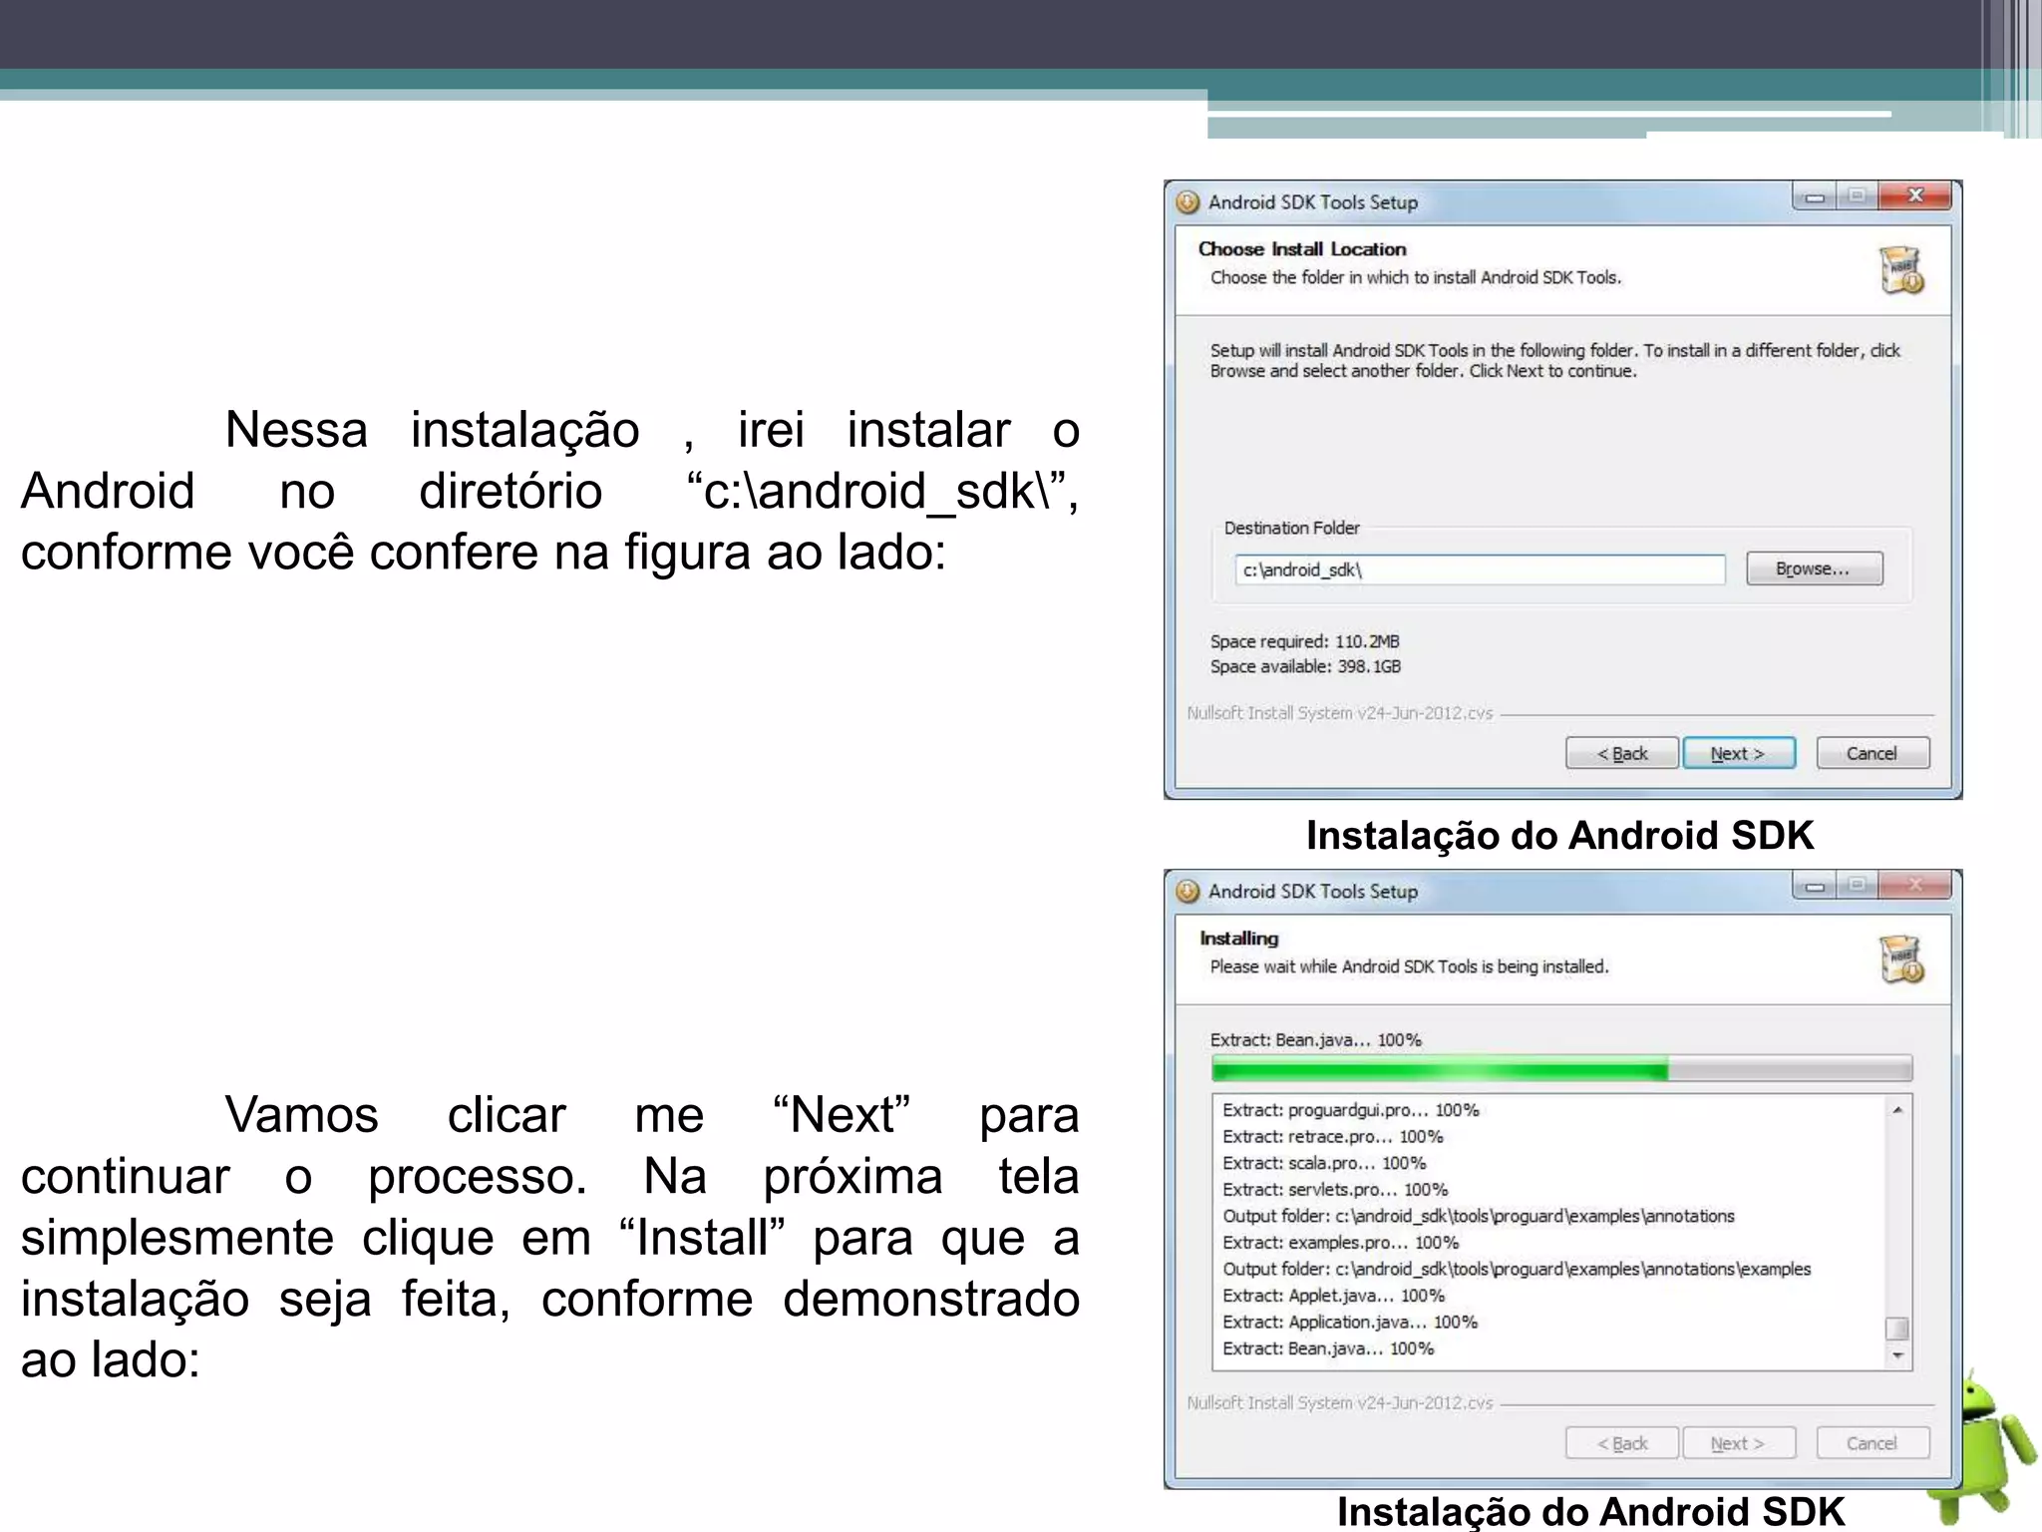Screen dimensions: 2042x1532
Task: Click the 'Installing' heading in lower dialog
Action: [1238, 938]
